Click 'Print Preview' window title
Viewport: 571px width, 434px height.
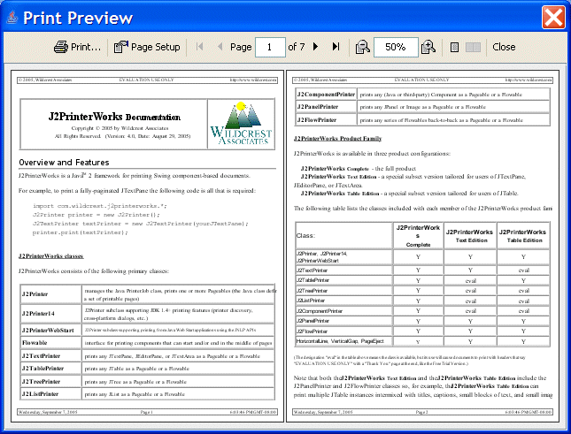[x=78, y=18]
